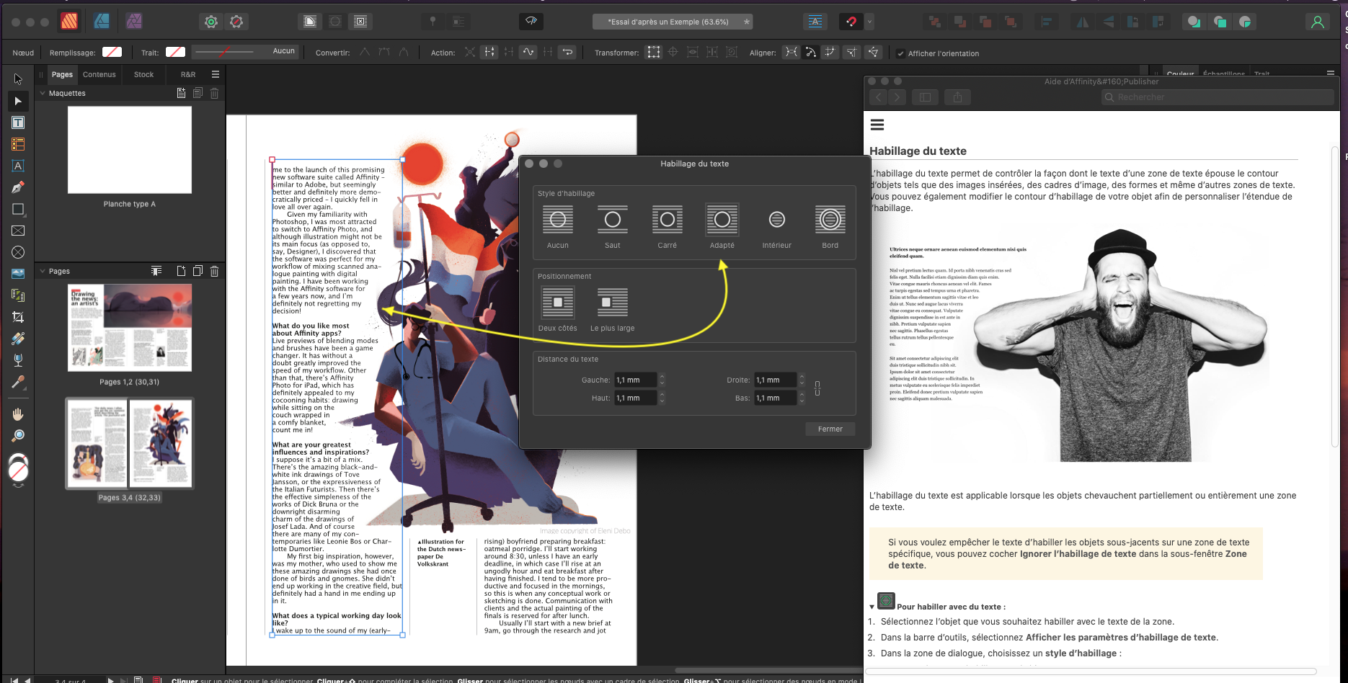1348x683 pixels.
Task: Click the Droite distance stepper
Action: 802,380
